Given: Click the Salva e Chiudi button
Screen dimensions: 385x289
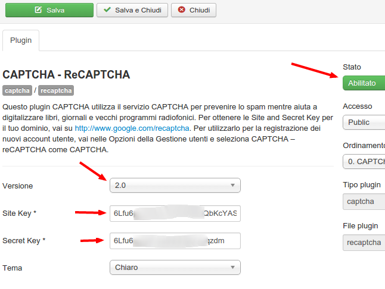Looking at the screenshot, I should (132, 10).
